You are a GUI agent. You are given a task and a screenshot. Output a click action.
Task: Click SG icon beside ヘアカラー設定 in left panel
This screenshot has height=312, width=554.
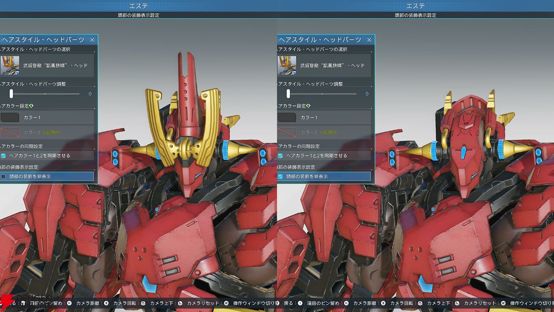(31, 106)
